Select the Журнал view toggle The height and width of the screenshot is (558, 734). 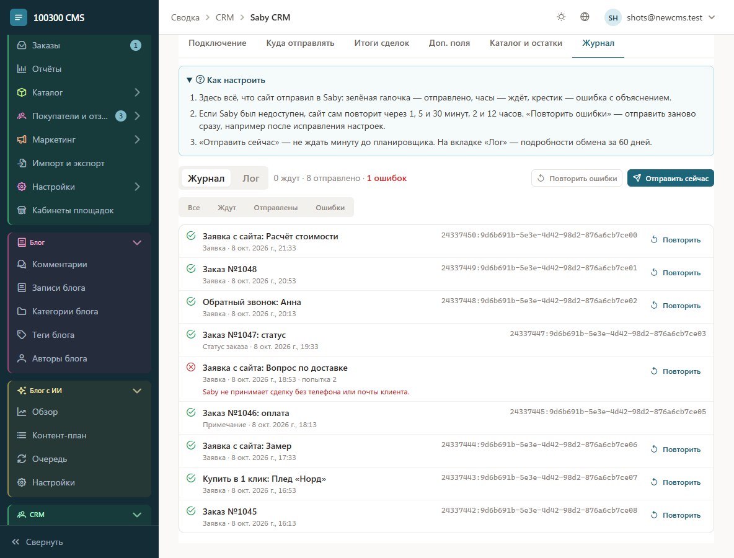[x=206, y=179]
